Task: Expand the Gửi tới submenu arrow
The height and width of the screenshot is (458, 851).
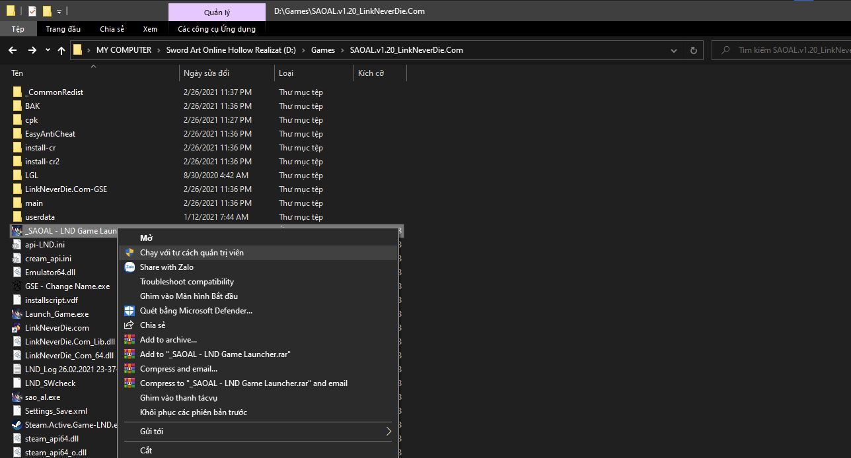Action: tap(388, 432)
